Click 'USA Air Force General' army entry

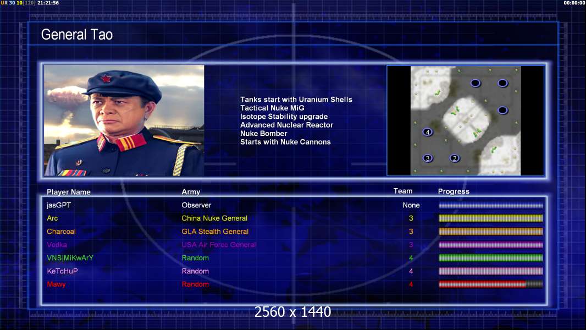coord(219,245)
